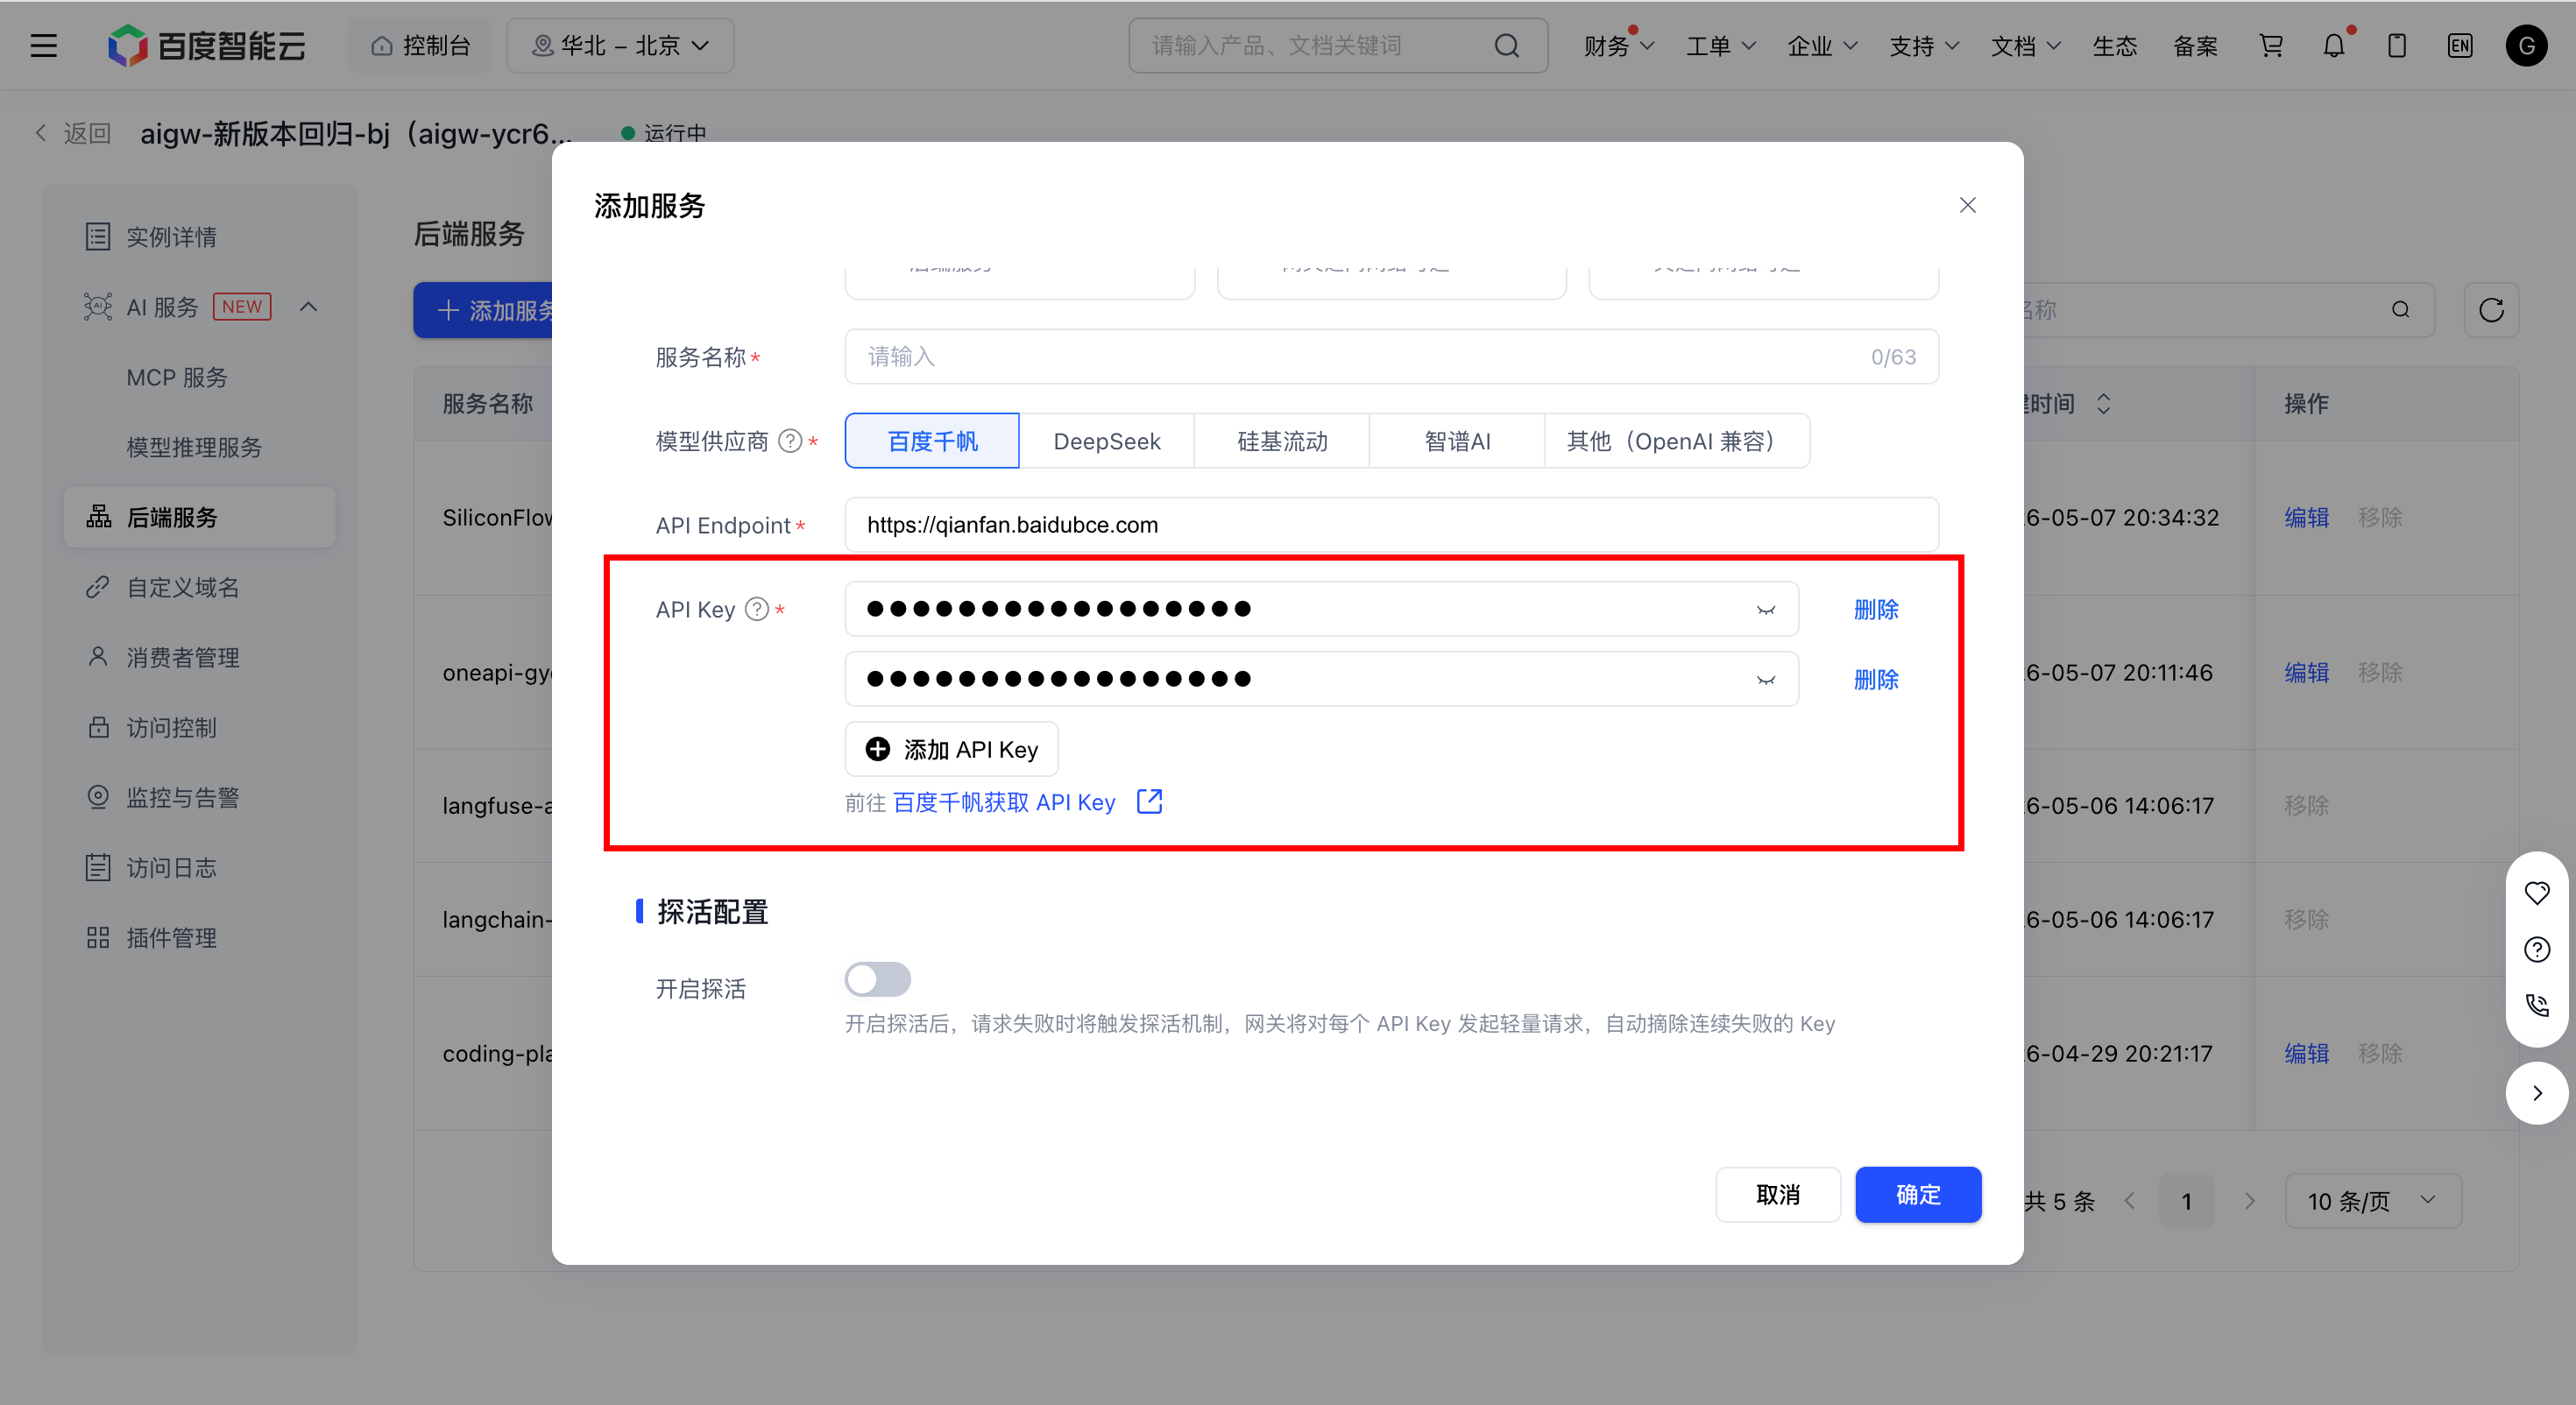The image size is (2576, 1405).
Task: Click the Baidu AI Cloud logo
Action: [x=207, y=46]
